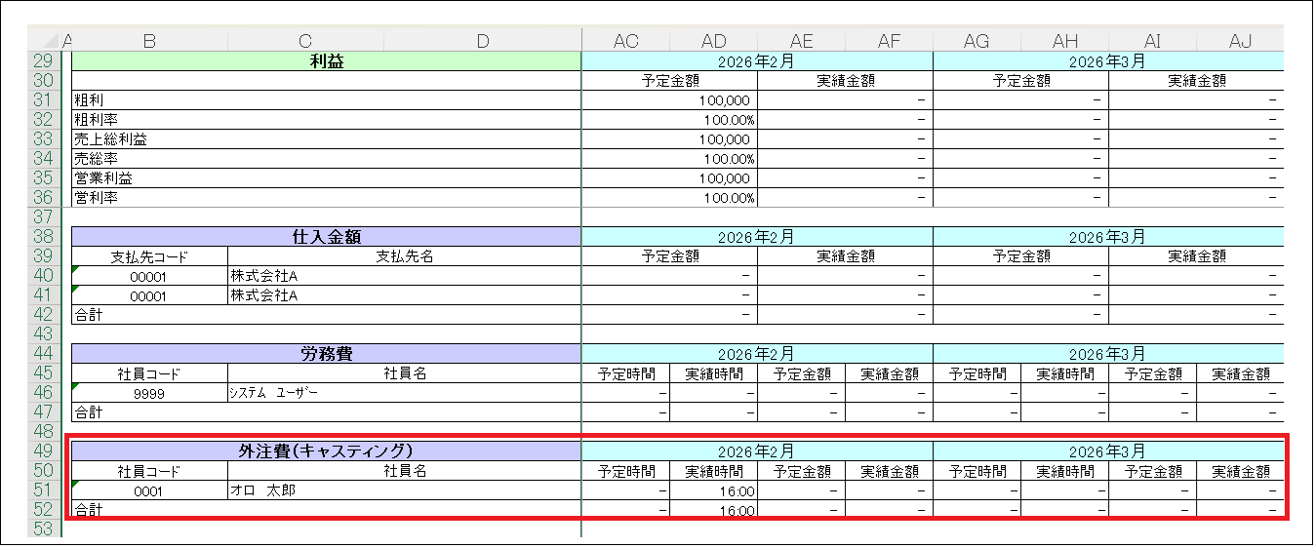Select row header 43
This screenshot has width=1315, height=548.
[44, 333]
